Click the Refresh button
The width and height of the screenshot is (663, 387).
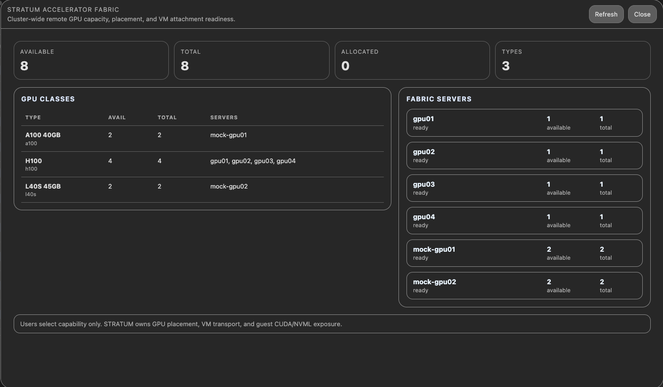click(606, 14)
